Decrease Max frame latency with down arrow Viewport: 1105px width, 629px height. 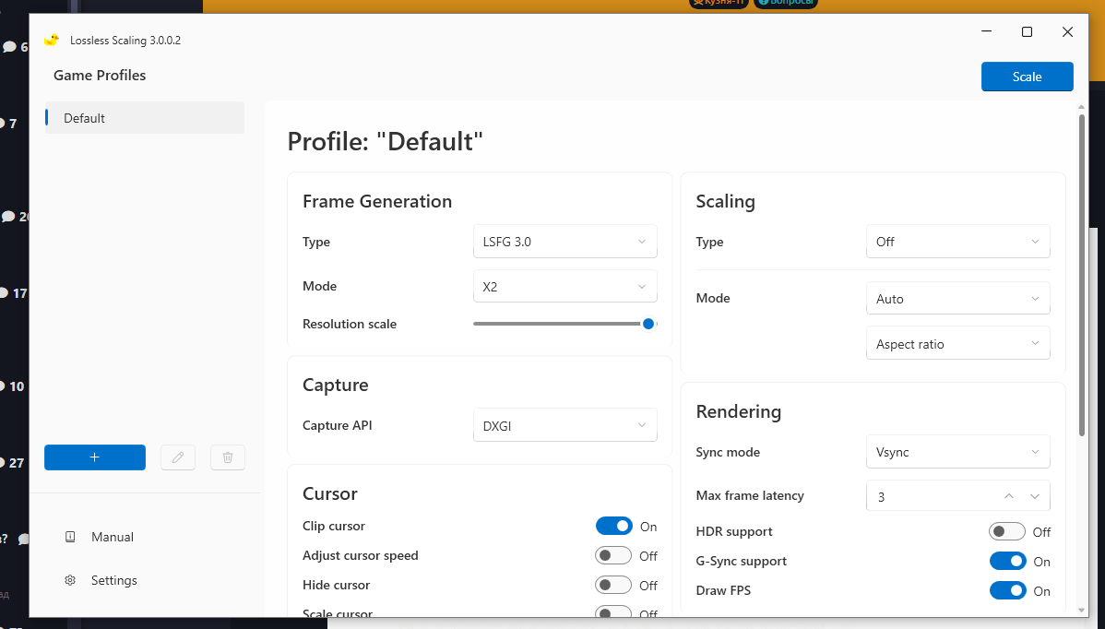pos(1035,496)
